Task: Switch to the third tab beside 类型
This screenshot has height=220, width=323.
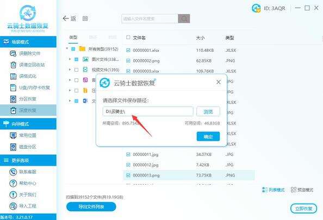Action: tap(113, 37)
